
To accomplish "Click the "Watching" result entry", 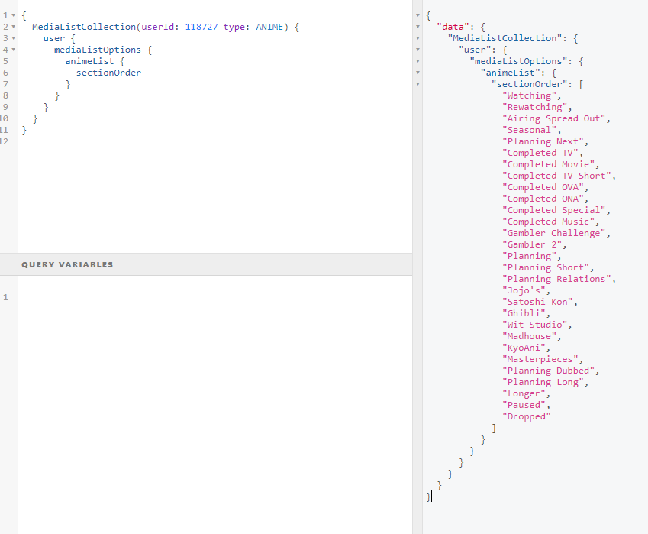I will [x=530, y=95].
